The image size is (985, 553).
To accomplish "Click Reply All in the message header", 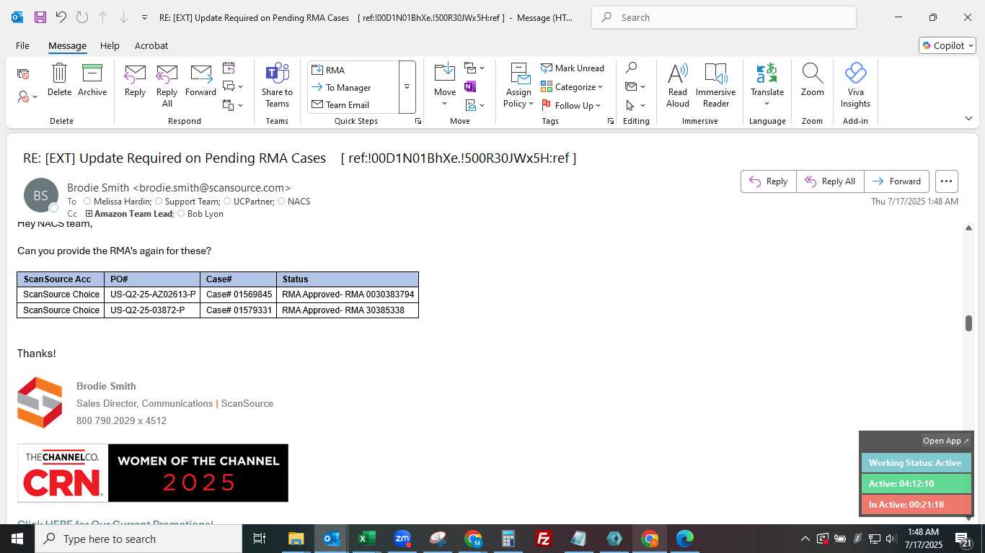I will point(830,181).
